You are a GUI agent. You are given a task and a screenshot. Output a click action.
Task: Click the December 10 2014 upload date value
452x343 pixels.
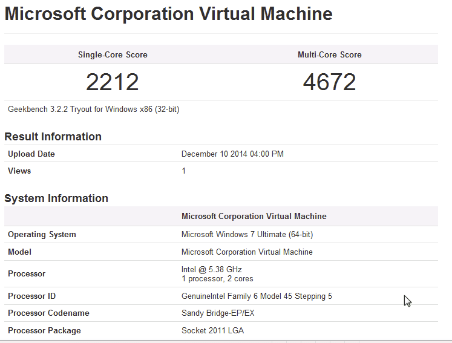[232, 154]
